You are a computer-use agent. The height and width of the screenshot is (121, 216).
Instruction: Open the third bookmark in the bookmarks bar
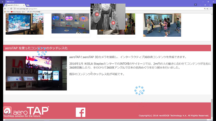point(34,12)
